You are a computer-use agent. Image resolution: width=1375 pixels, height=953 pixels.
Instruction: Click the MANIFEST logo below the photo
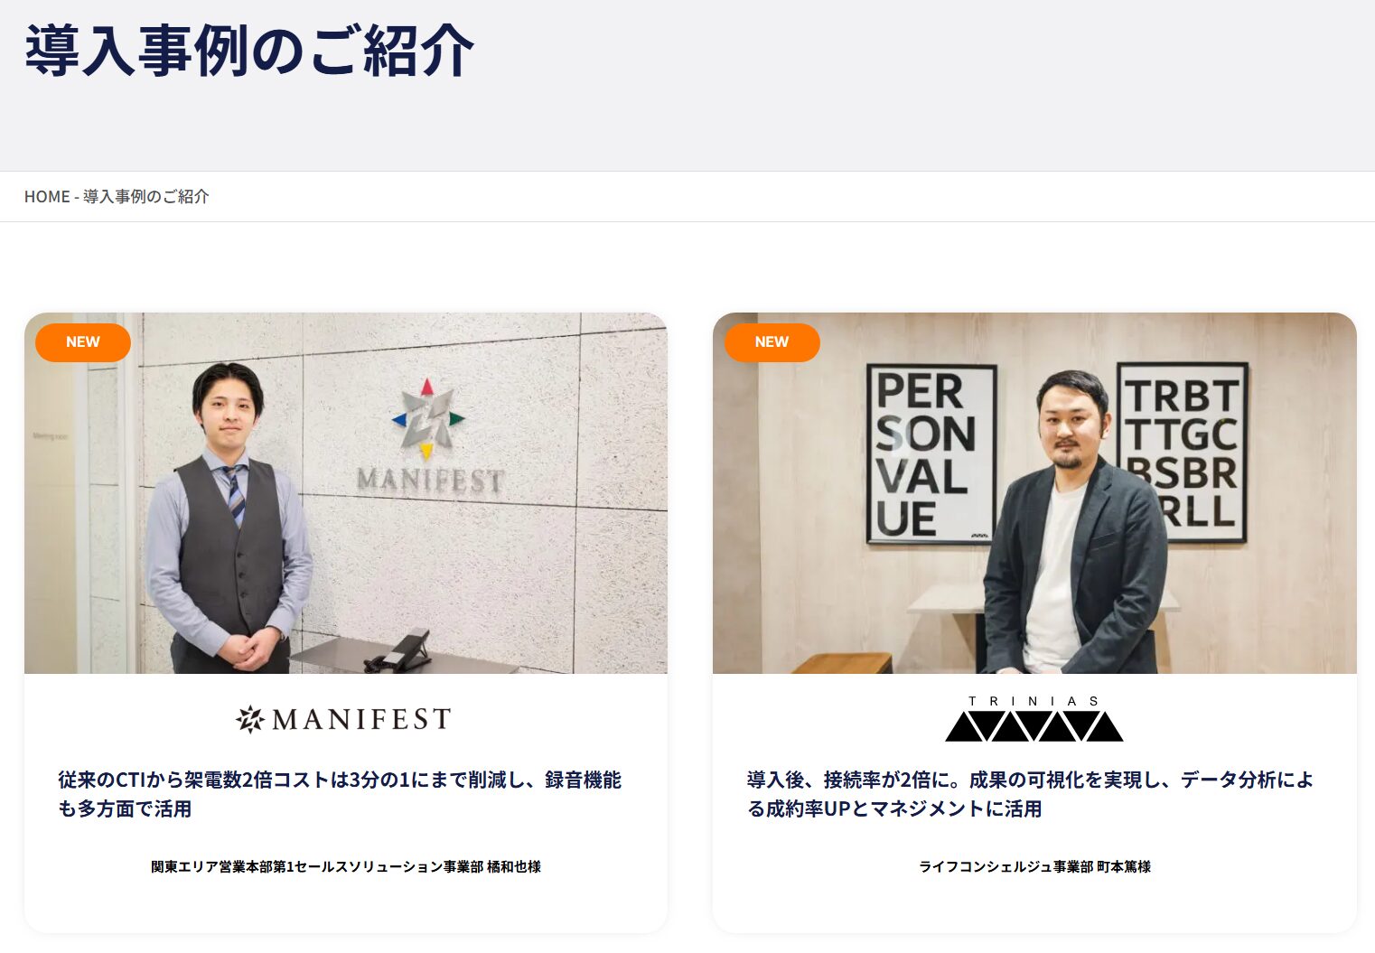tap(343, 719)
